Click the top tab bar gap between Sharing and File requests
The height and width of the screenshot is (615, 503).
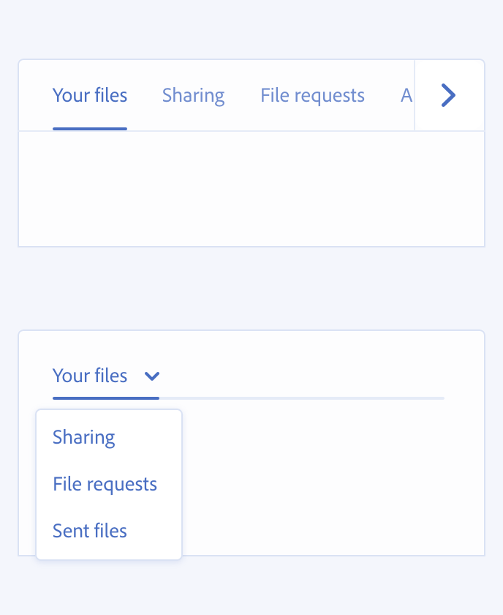click(x=242, y=95)
